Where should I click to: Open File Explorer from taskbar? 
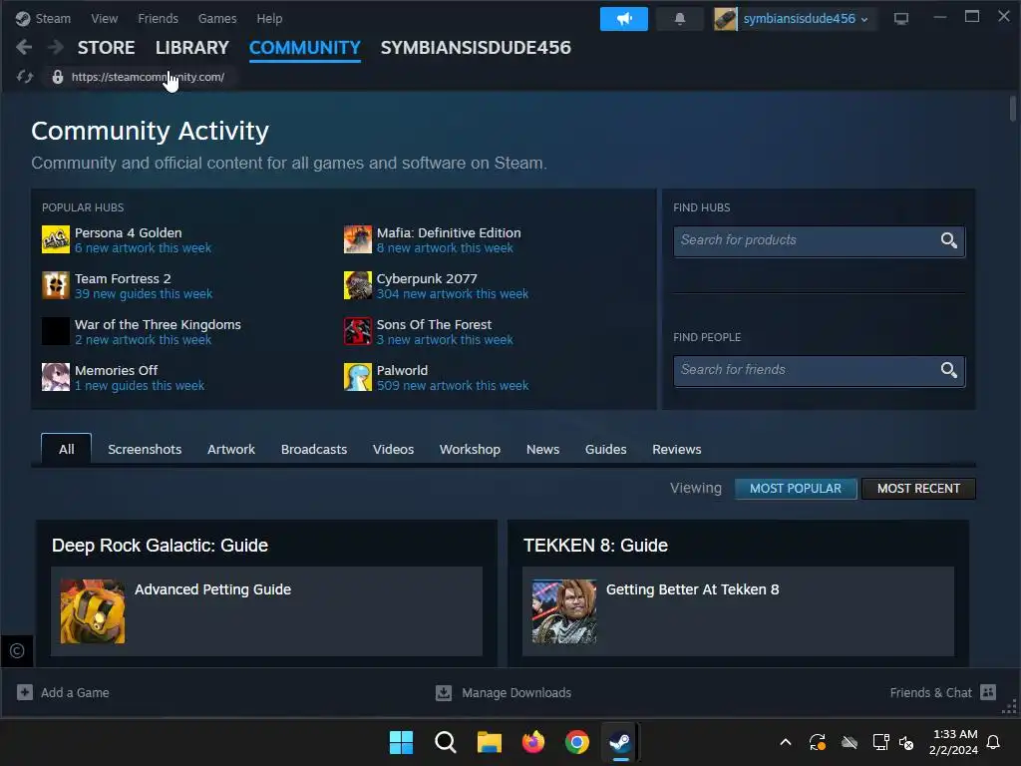point(489,742)
